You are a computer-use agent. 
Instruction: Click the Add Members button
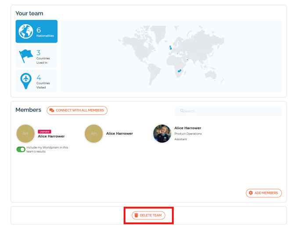pos(264,193)
